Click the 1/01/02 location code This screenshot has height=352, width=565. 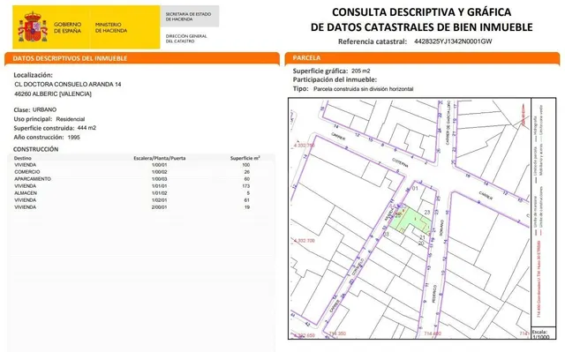[x=159, y=193]
